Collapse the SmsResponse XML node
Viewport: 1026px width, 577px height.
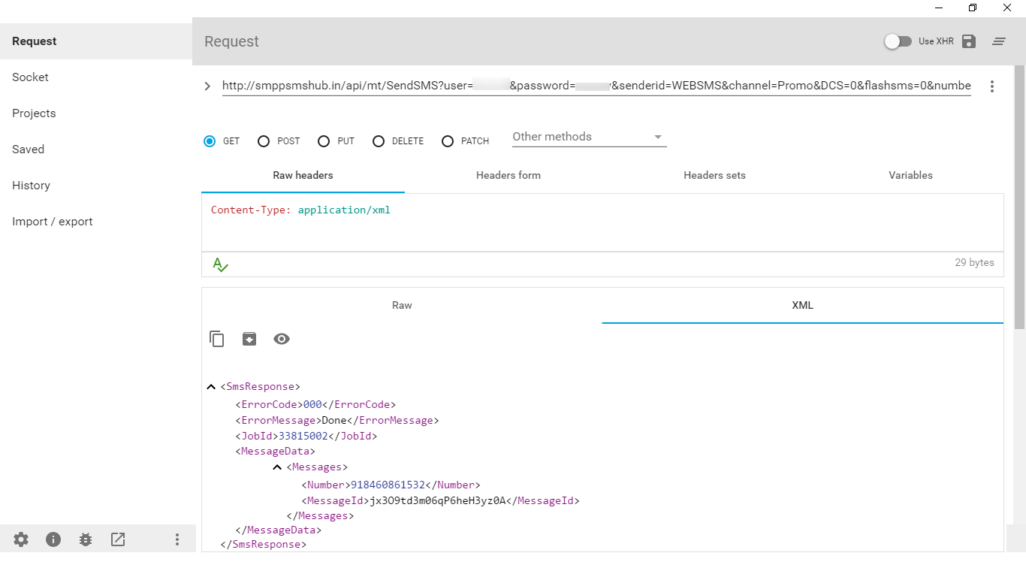click(211, 387)
